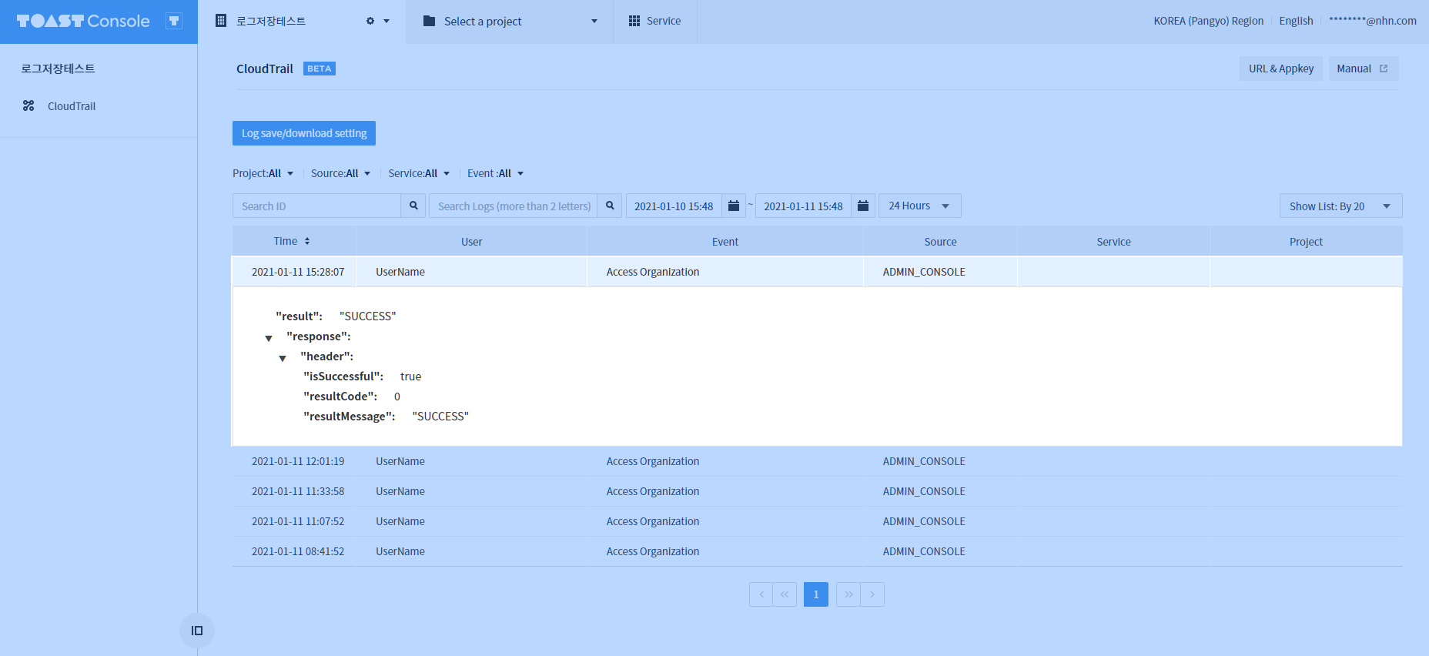Collapse the sidebar with round toggle button
The width and height of the screenshot is (1429, 656).
click(x=197, y=631)
